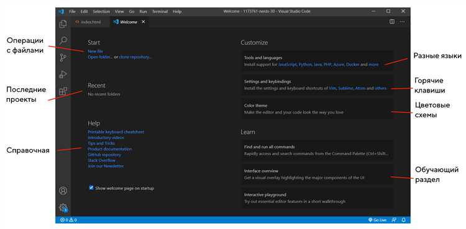The height and width of the screenshot is (229, 466).
Task: Open the Extensions view
Action: [x=63, y=91]
